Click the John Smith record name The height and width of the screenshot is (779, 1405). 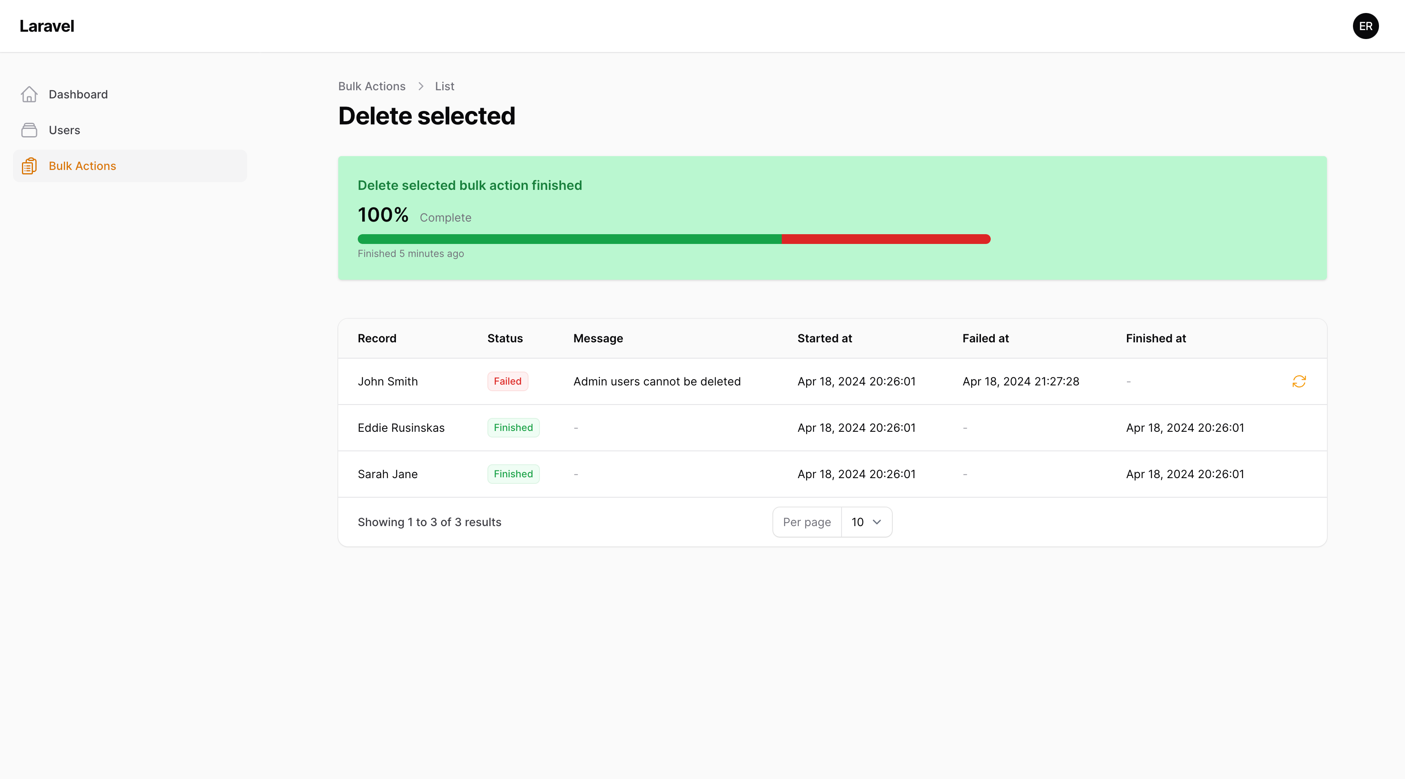387,381
